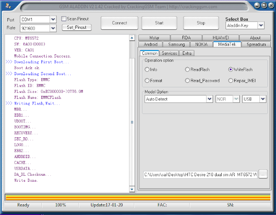Click the Stop button

tap(201, 23)
